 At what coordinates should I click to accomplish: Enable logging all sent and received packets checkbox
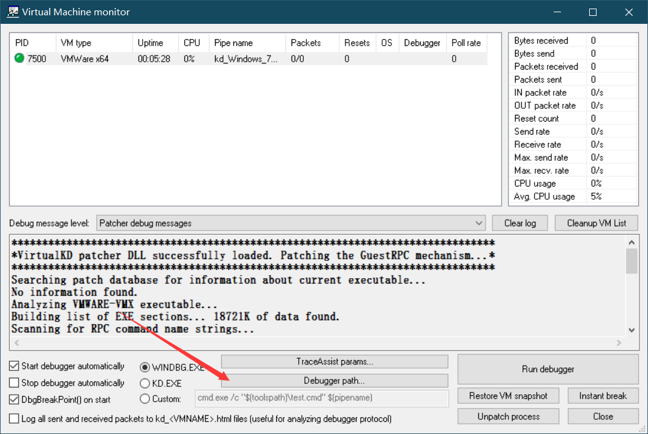[x=14, y=418]
